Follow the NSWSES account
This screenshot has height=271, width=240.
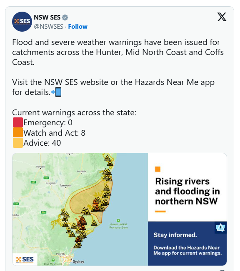pyautogui.click(x=77, y=27)
